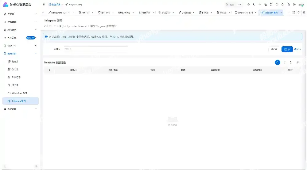Click the # index column header

[x=49, y=70]
